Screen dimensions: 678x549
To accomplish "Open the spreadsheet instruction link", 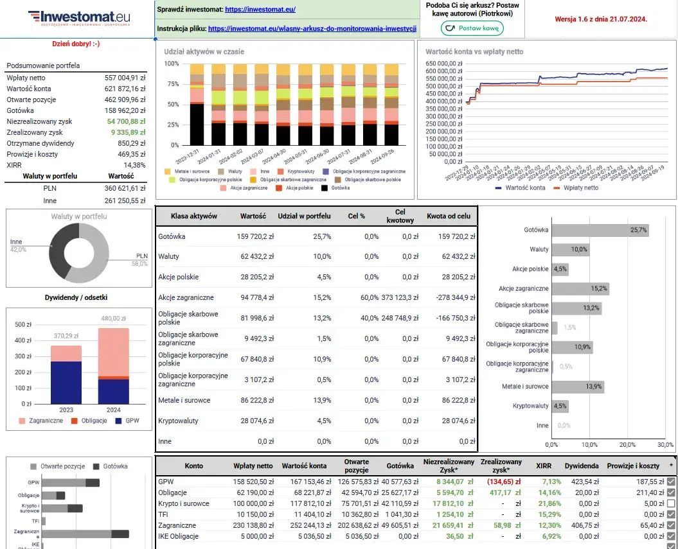I will (312, 29).
